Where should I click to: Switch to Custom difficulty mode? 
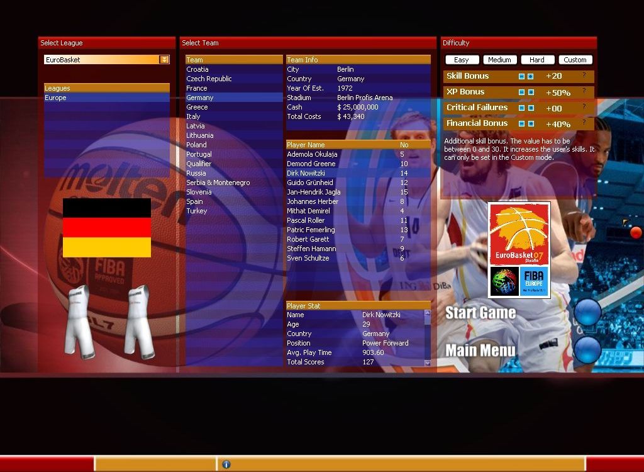(575, 60)
